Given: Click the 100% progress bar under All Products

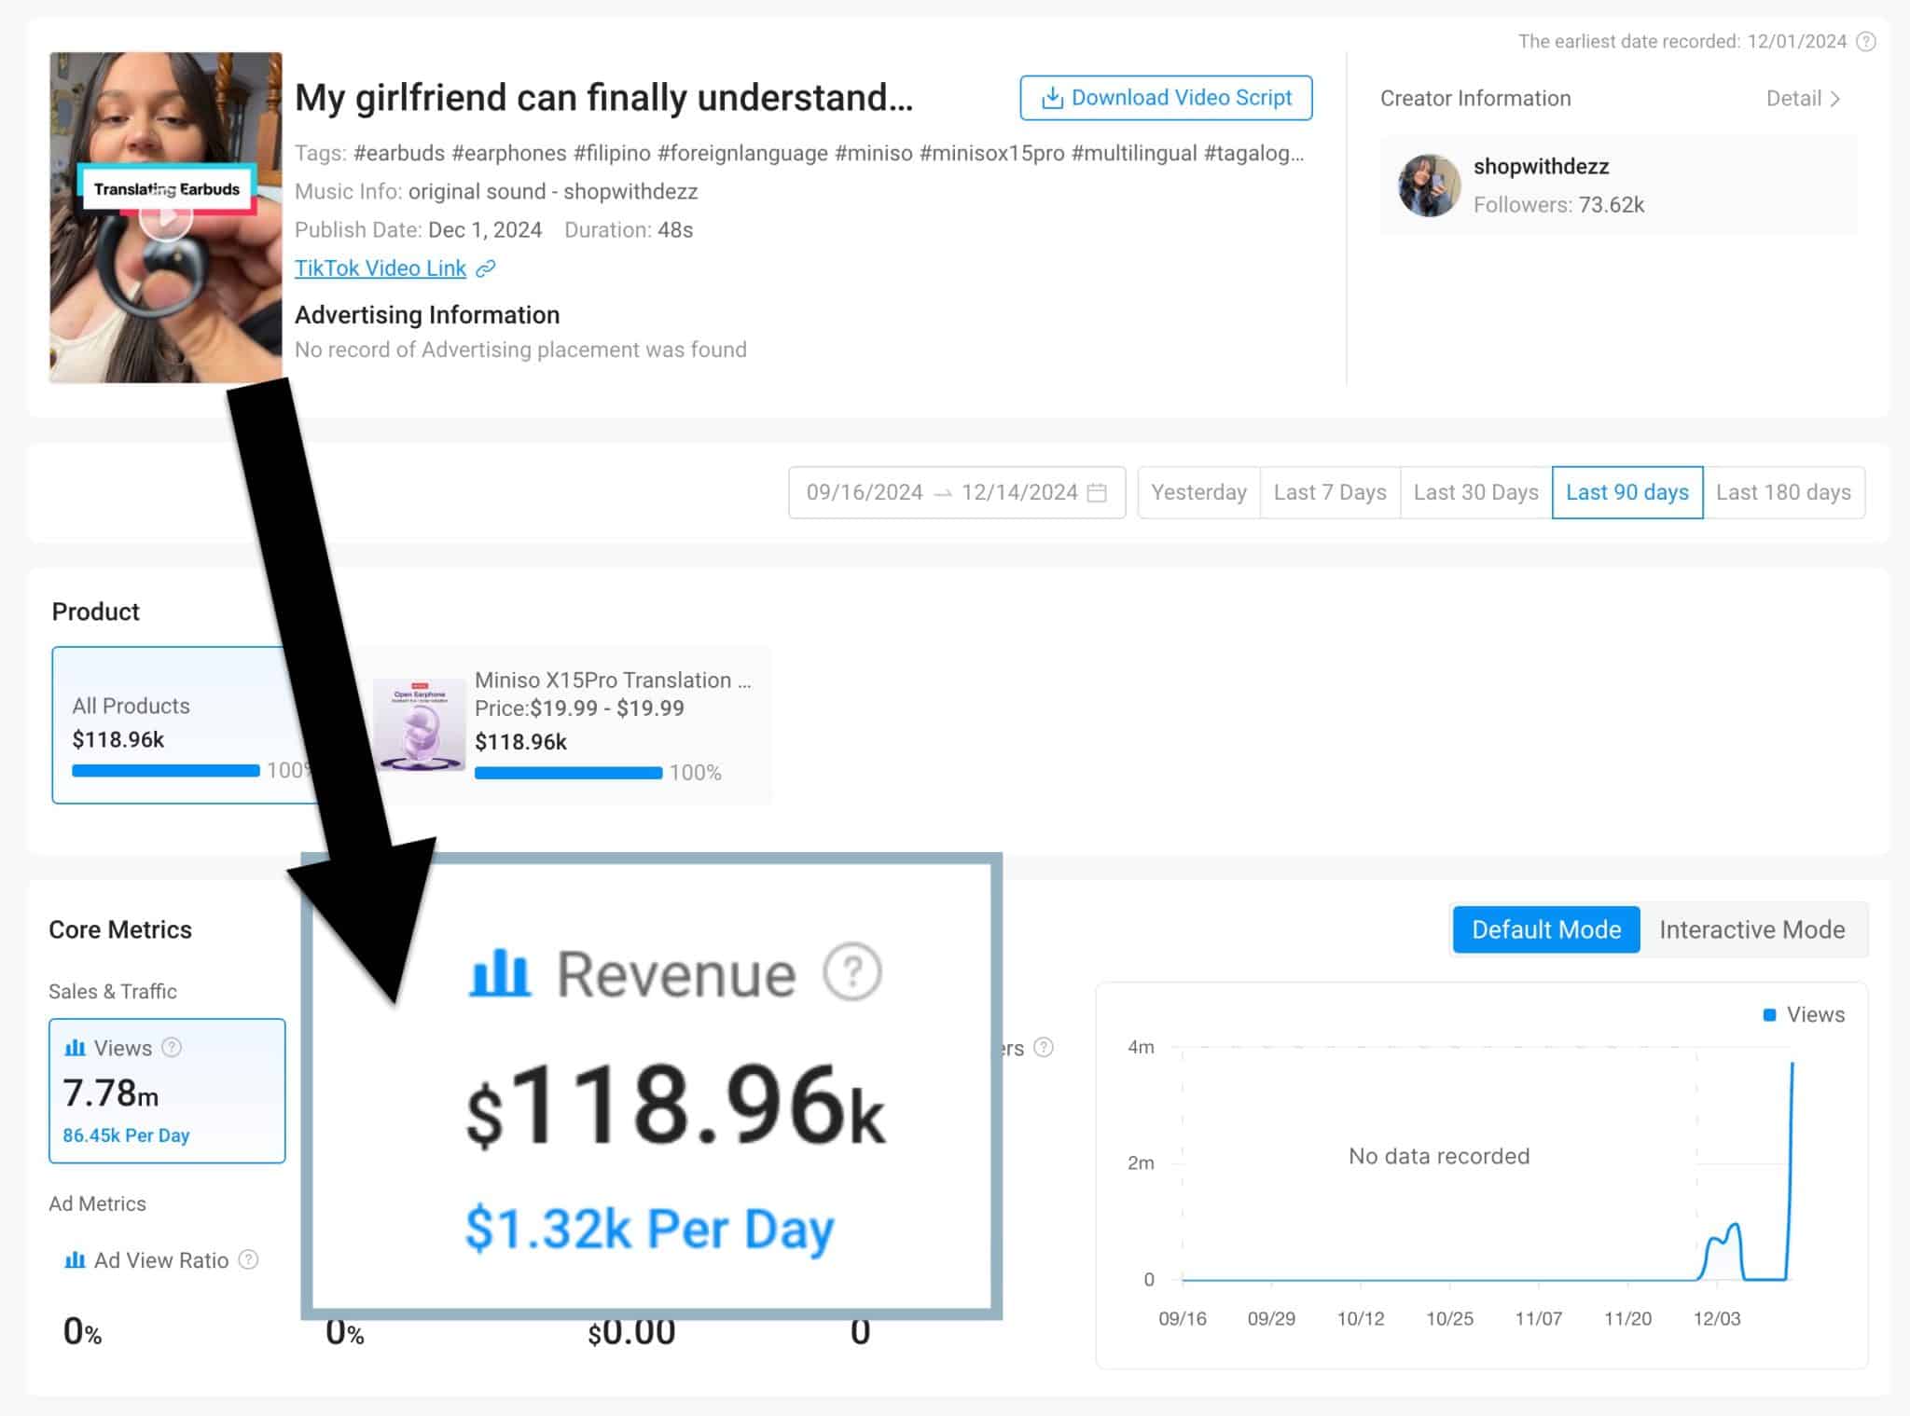Looking at the screenshot, I should (165, 771).
